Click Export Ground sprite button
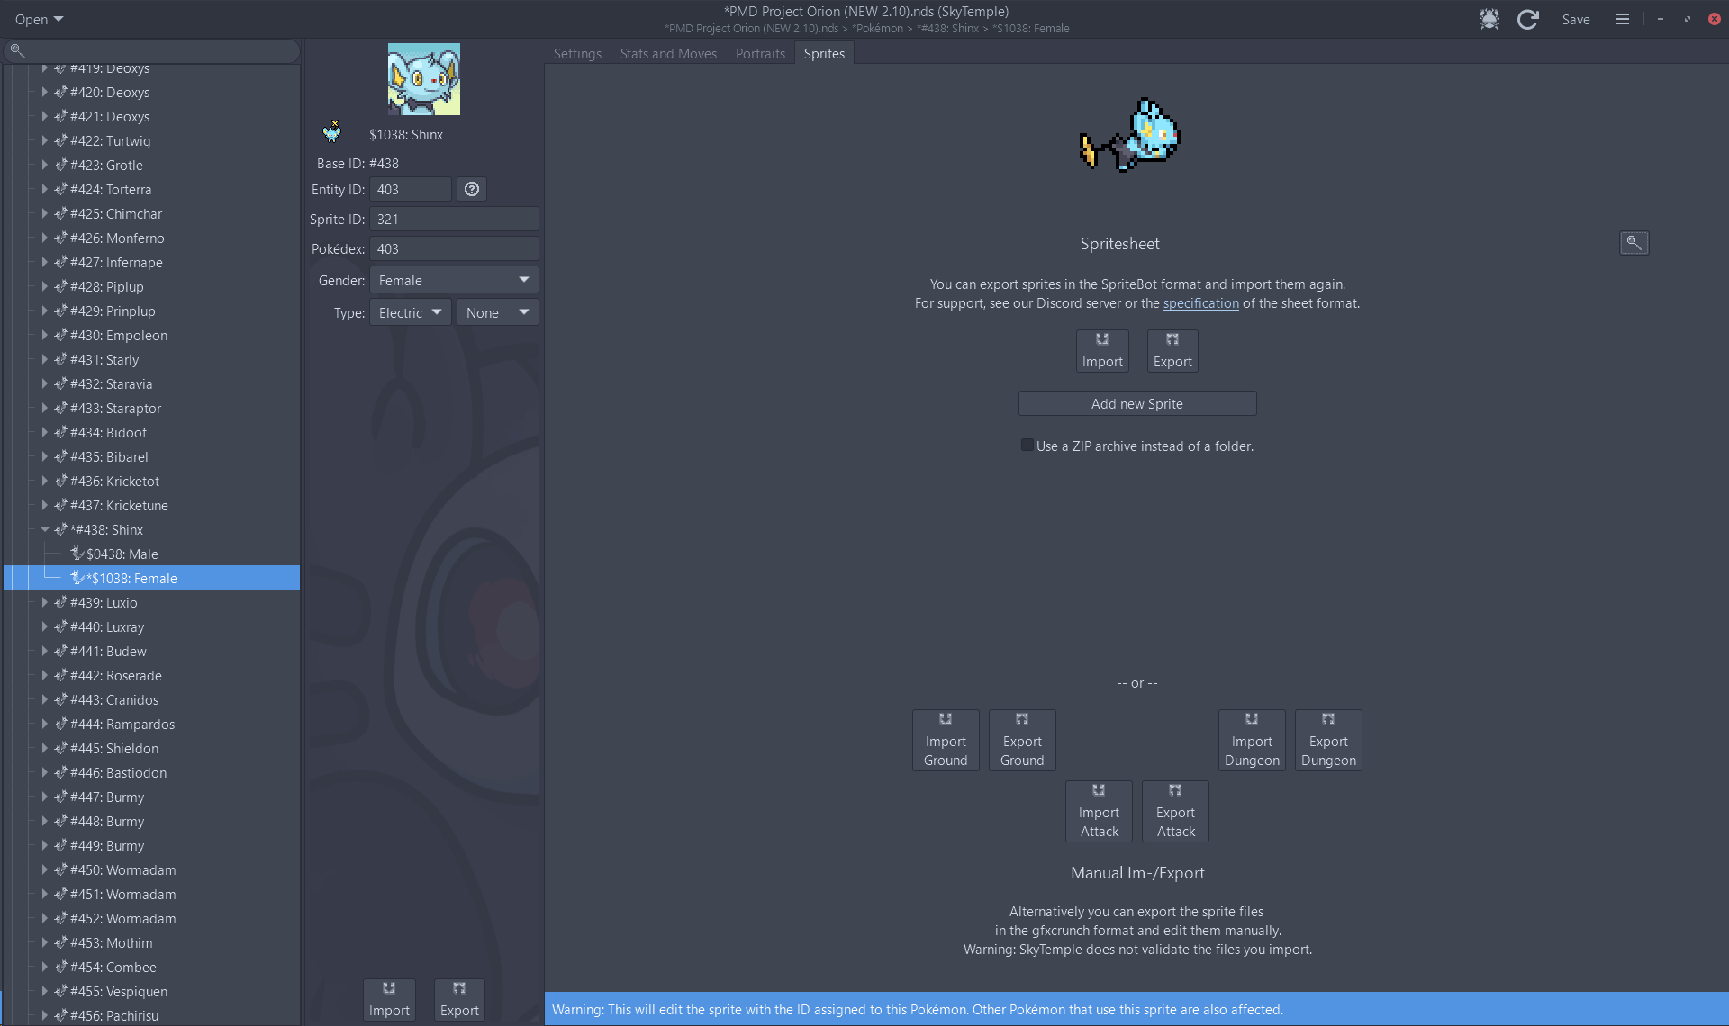 point(1022,740)
